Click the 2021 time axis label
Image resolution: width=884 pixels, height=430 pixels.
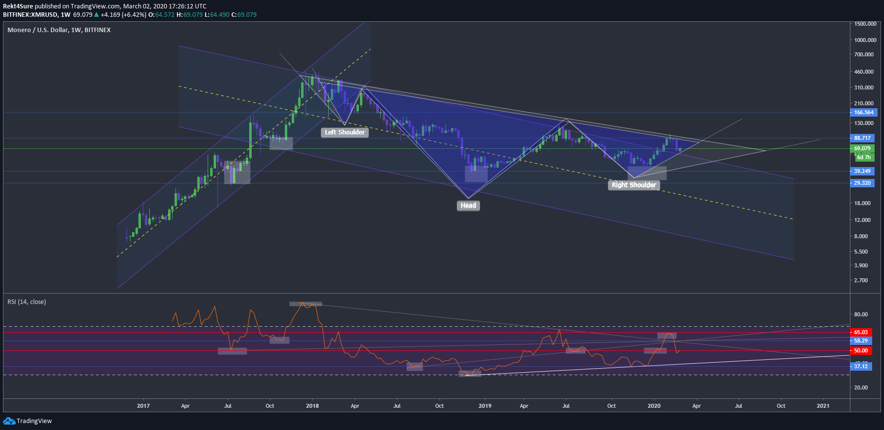click(x=823, y=406)
